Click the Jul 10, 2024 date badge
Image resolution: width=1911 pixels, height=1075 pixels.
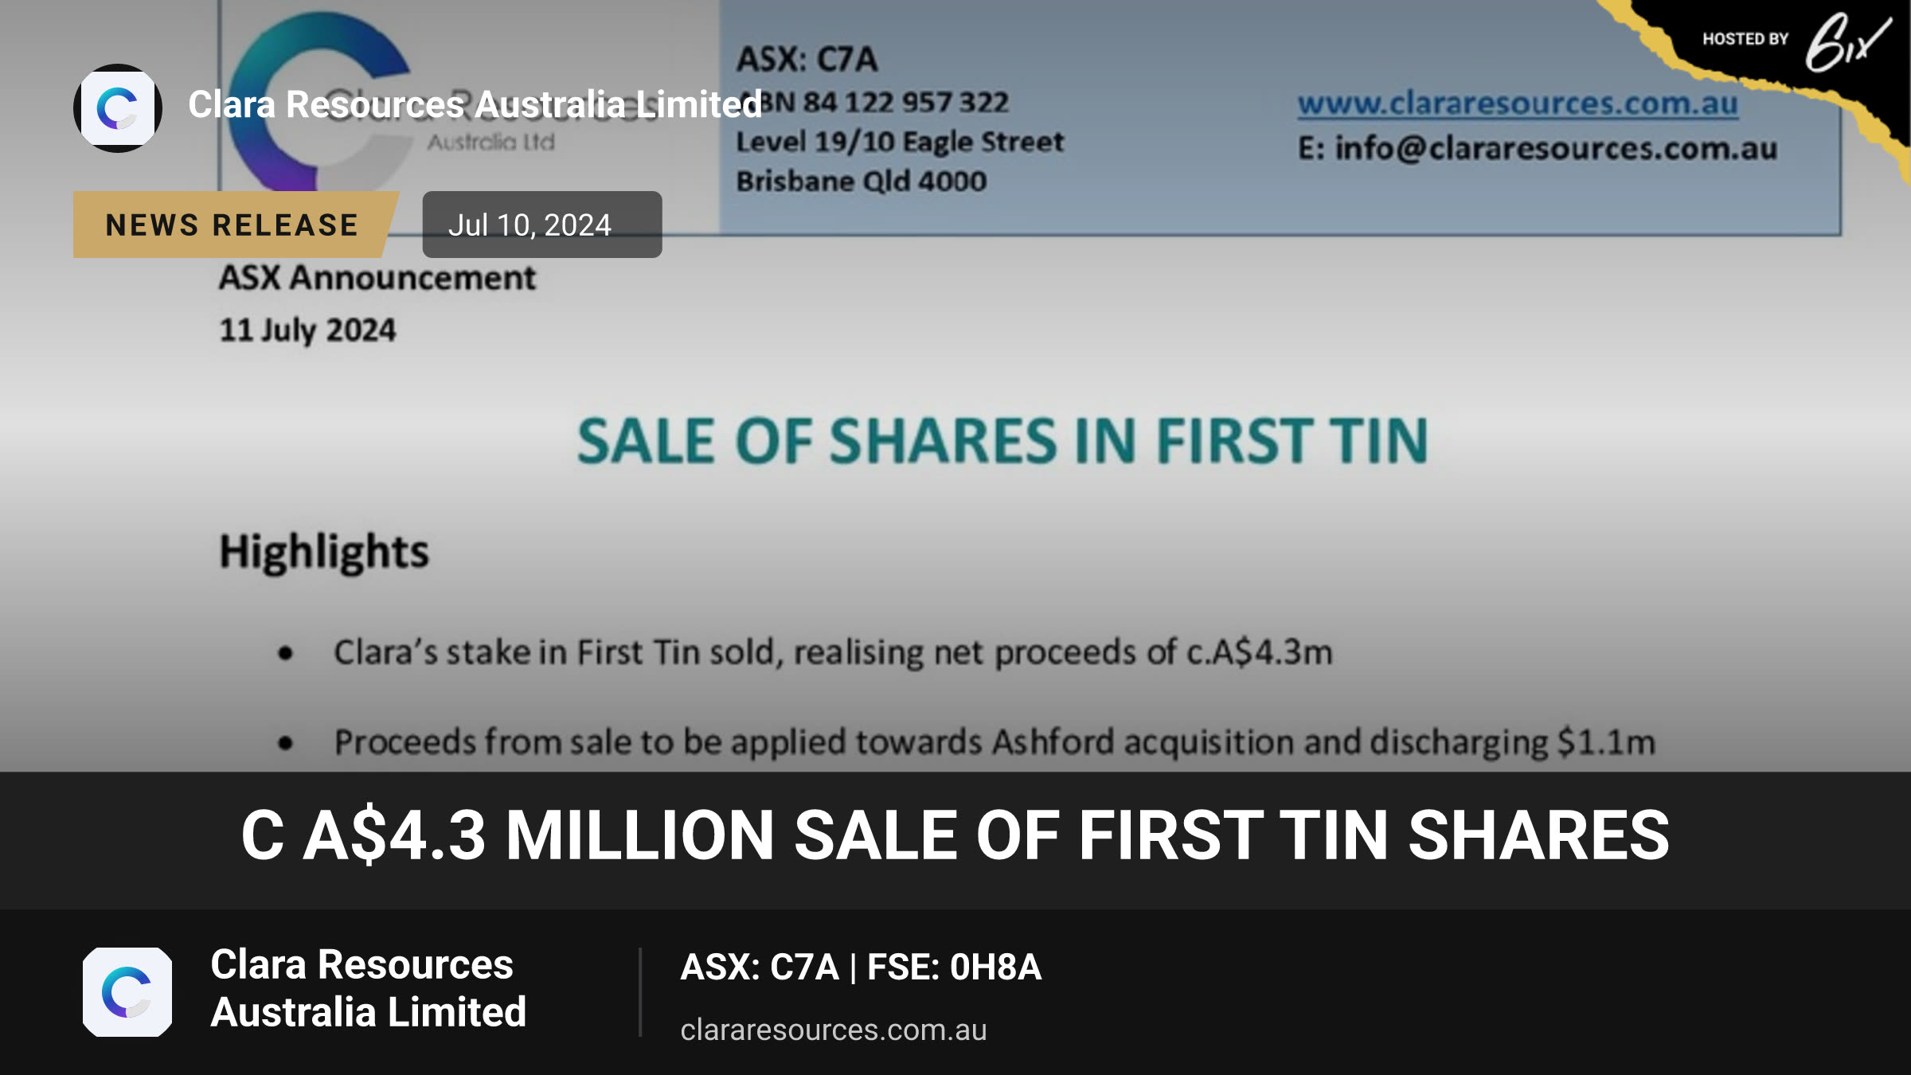point(542,225)
